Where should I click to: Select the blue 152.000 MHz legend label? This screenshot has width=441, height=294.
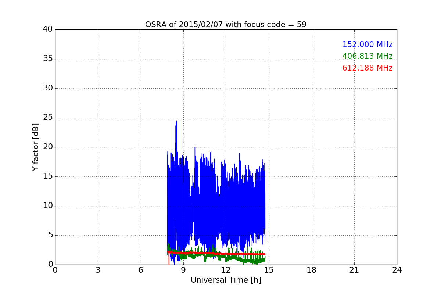(367, 44)
